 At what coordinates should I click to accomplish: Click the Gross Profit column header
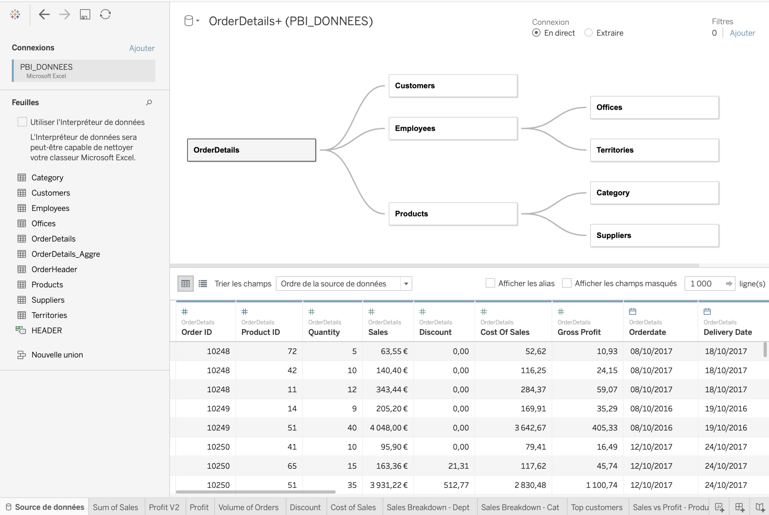click(x=588, y=322)
